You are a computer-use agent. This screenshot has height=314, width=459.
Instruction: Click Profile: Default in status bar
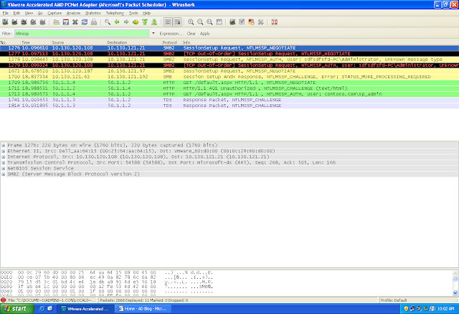[393, 300]
